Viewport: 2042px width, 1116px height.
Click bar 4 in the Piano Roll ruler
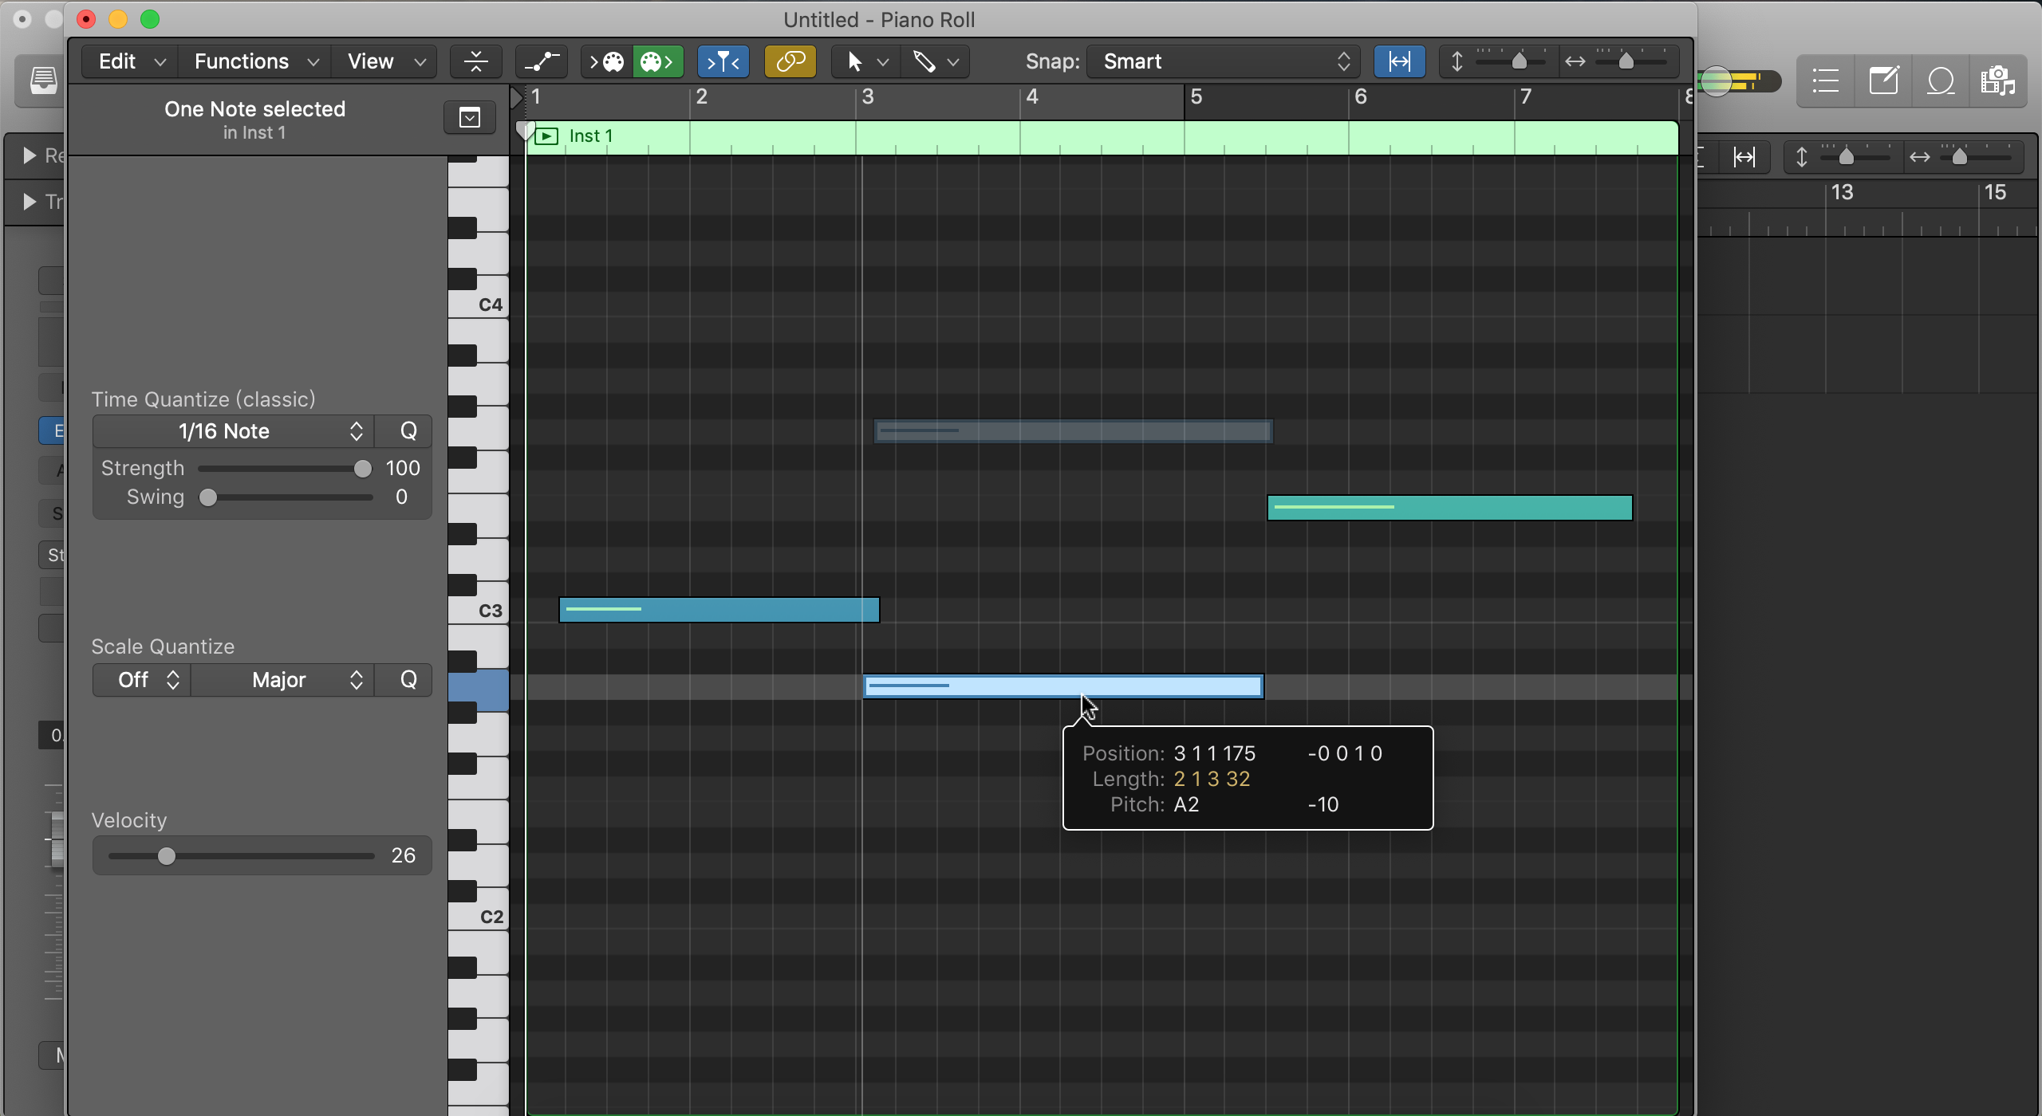(x=1032, y=97)
